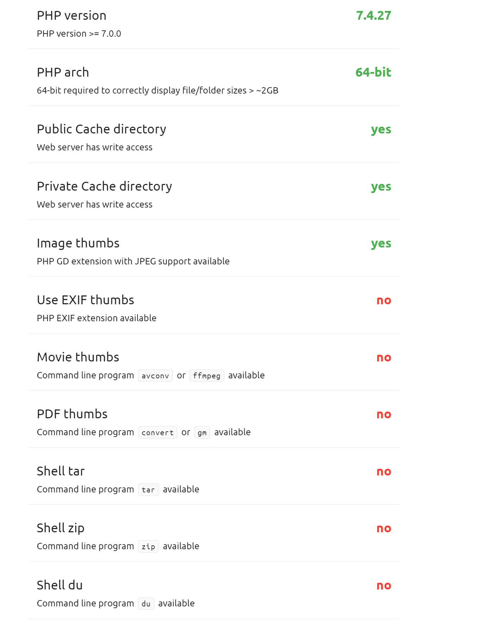Click the tar code label
This screenshot has width=483, height=635.
[x=148, y=490]
